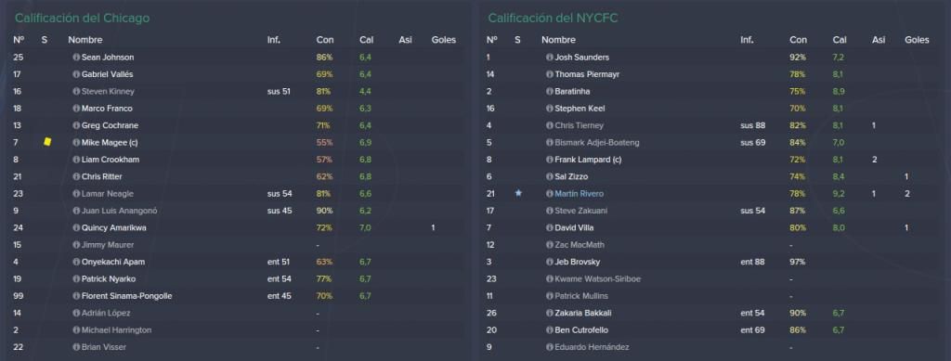Sort NYCFC table by Con header
This screenshot has height=361, width=951.
[x=798, y=40]
